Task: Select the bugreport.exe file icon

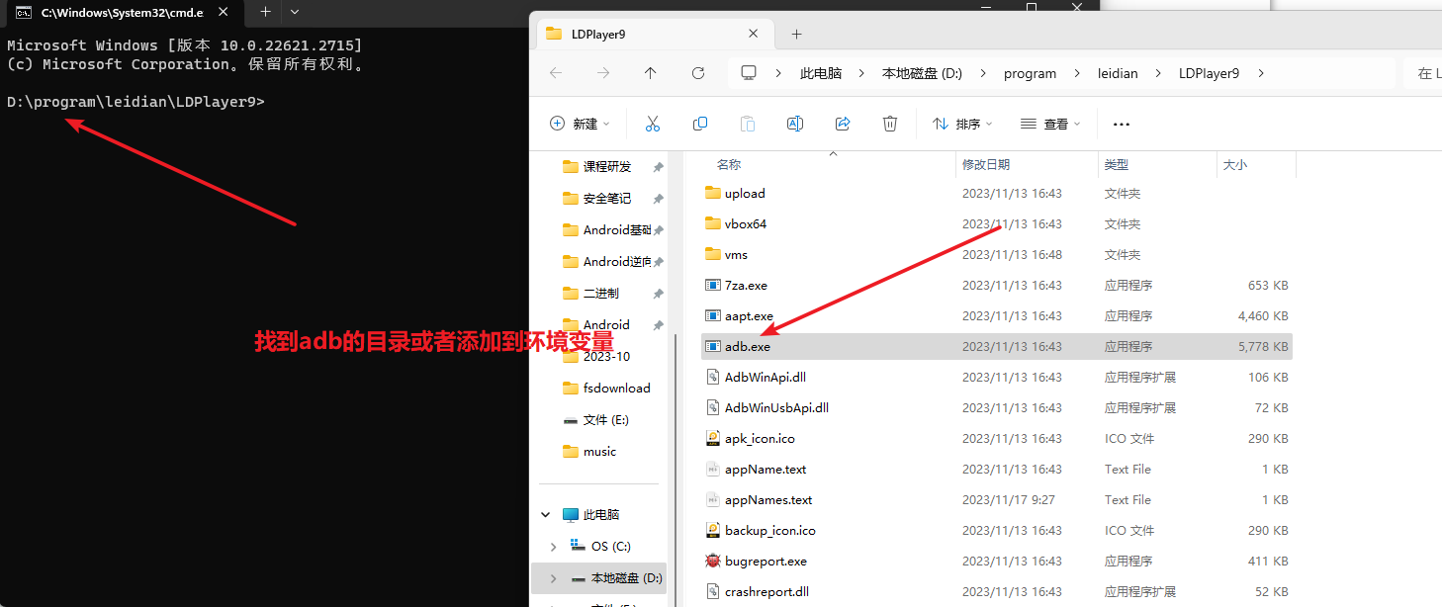Action: (x=713, y=561)
